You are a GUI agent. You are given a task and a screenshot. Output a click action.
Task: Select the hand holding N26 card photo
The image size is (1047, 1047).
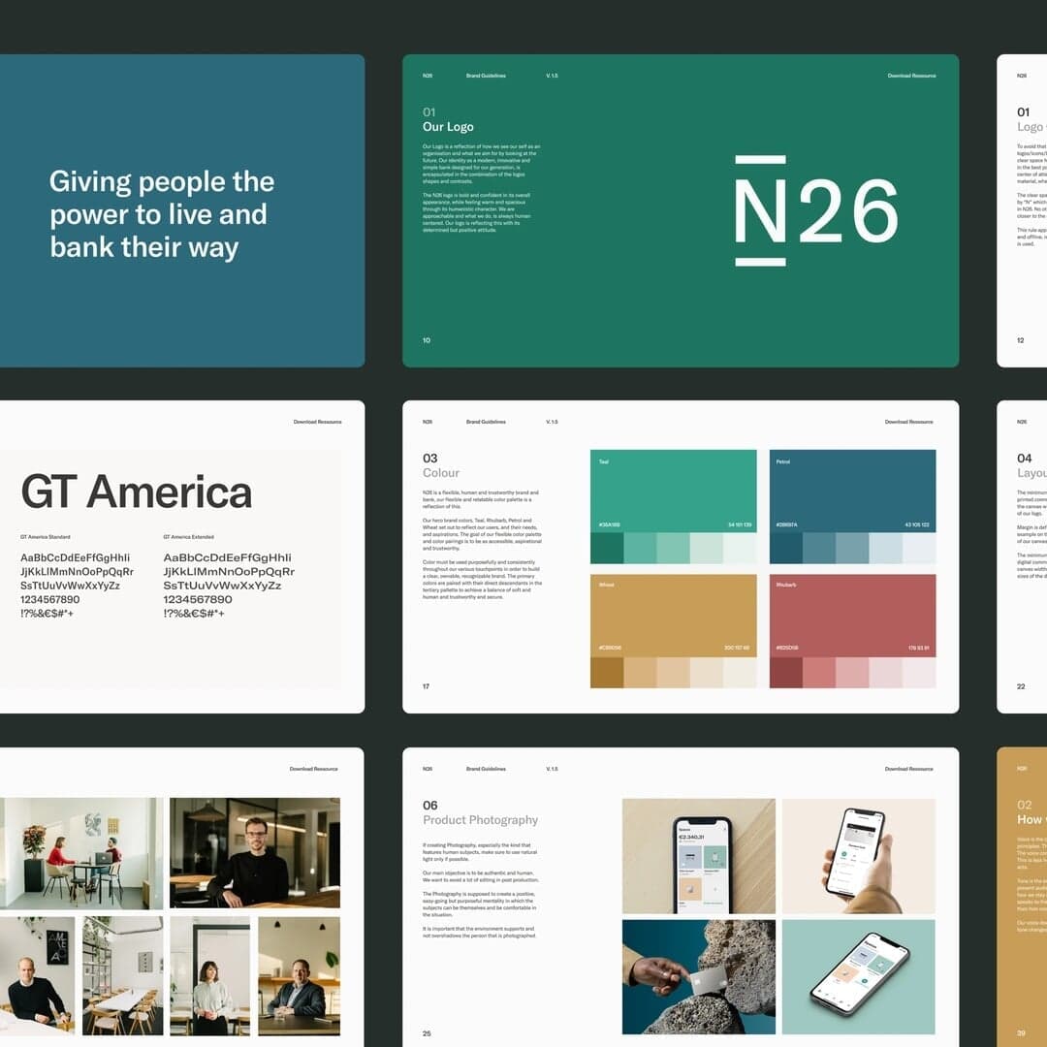[x=698, y=974]
